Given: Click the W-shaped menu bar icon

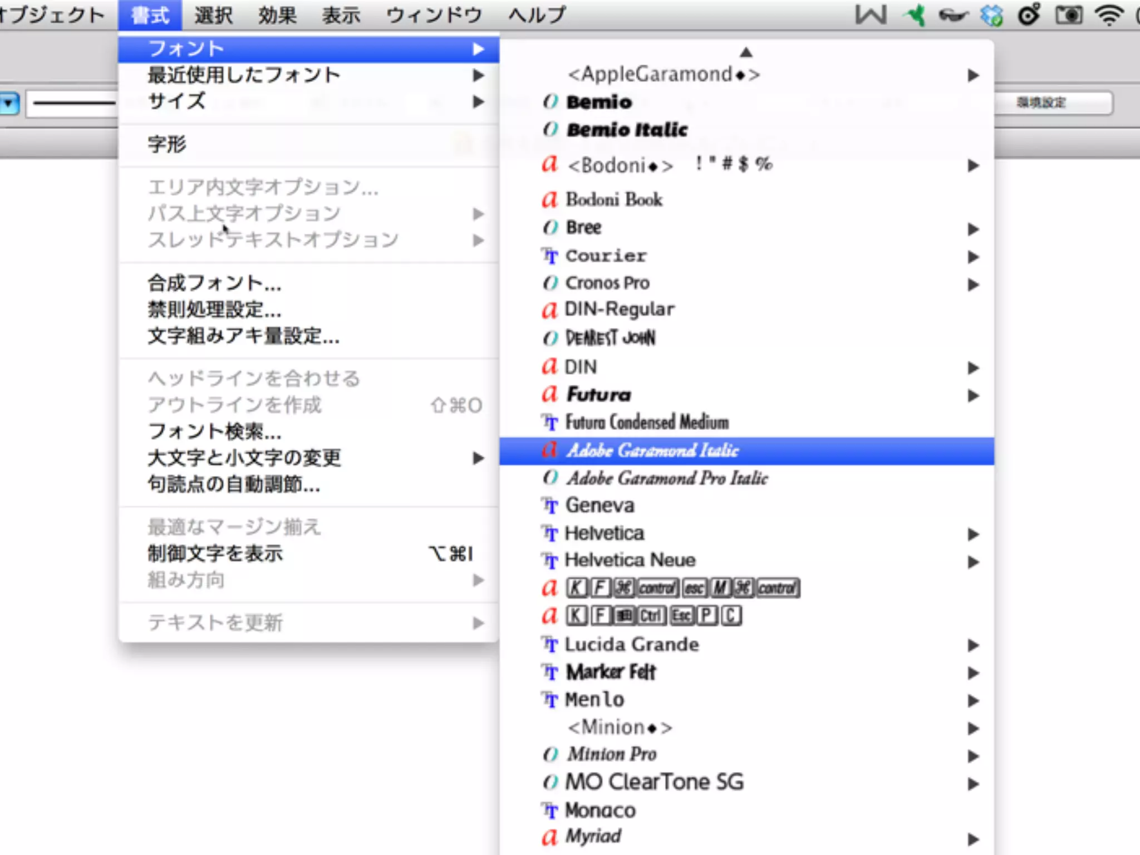Looking at the screenshot, I should point(871,15).
